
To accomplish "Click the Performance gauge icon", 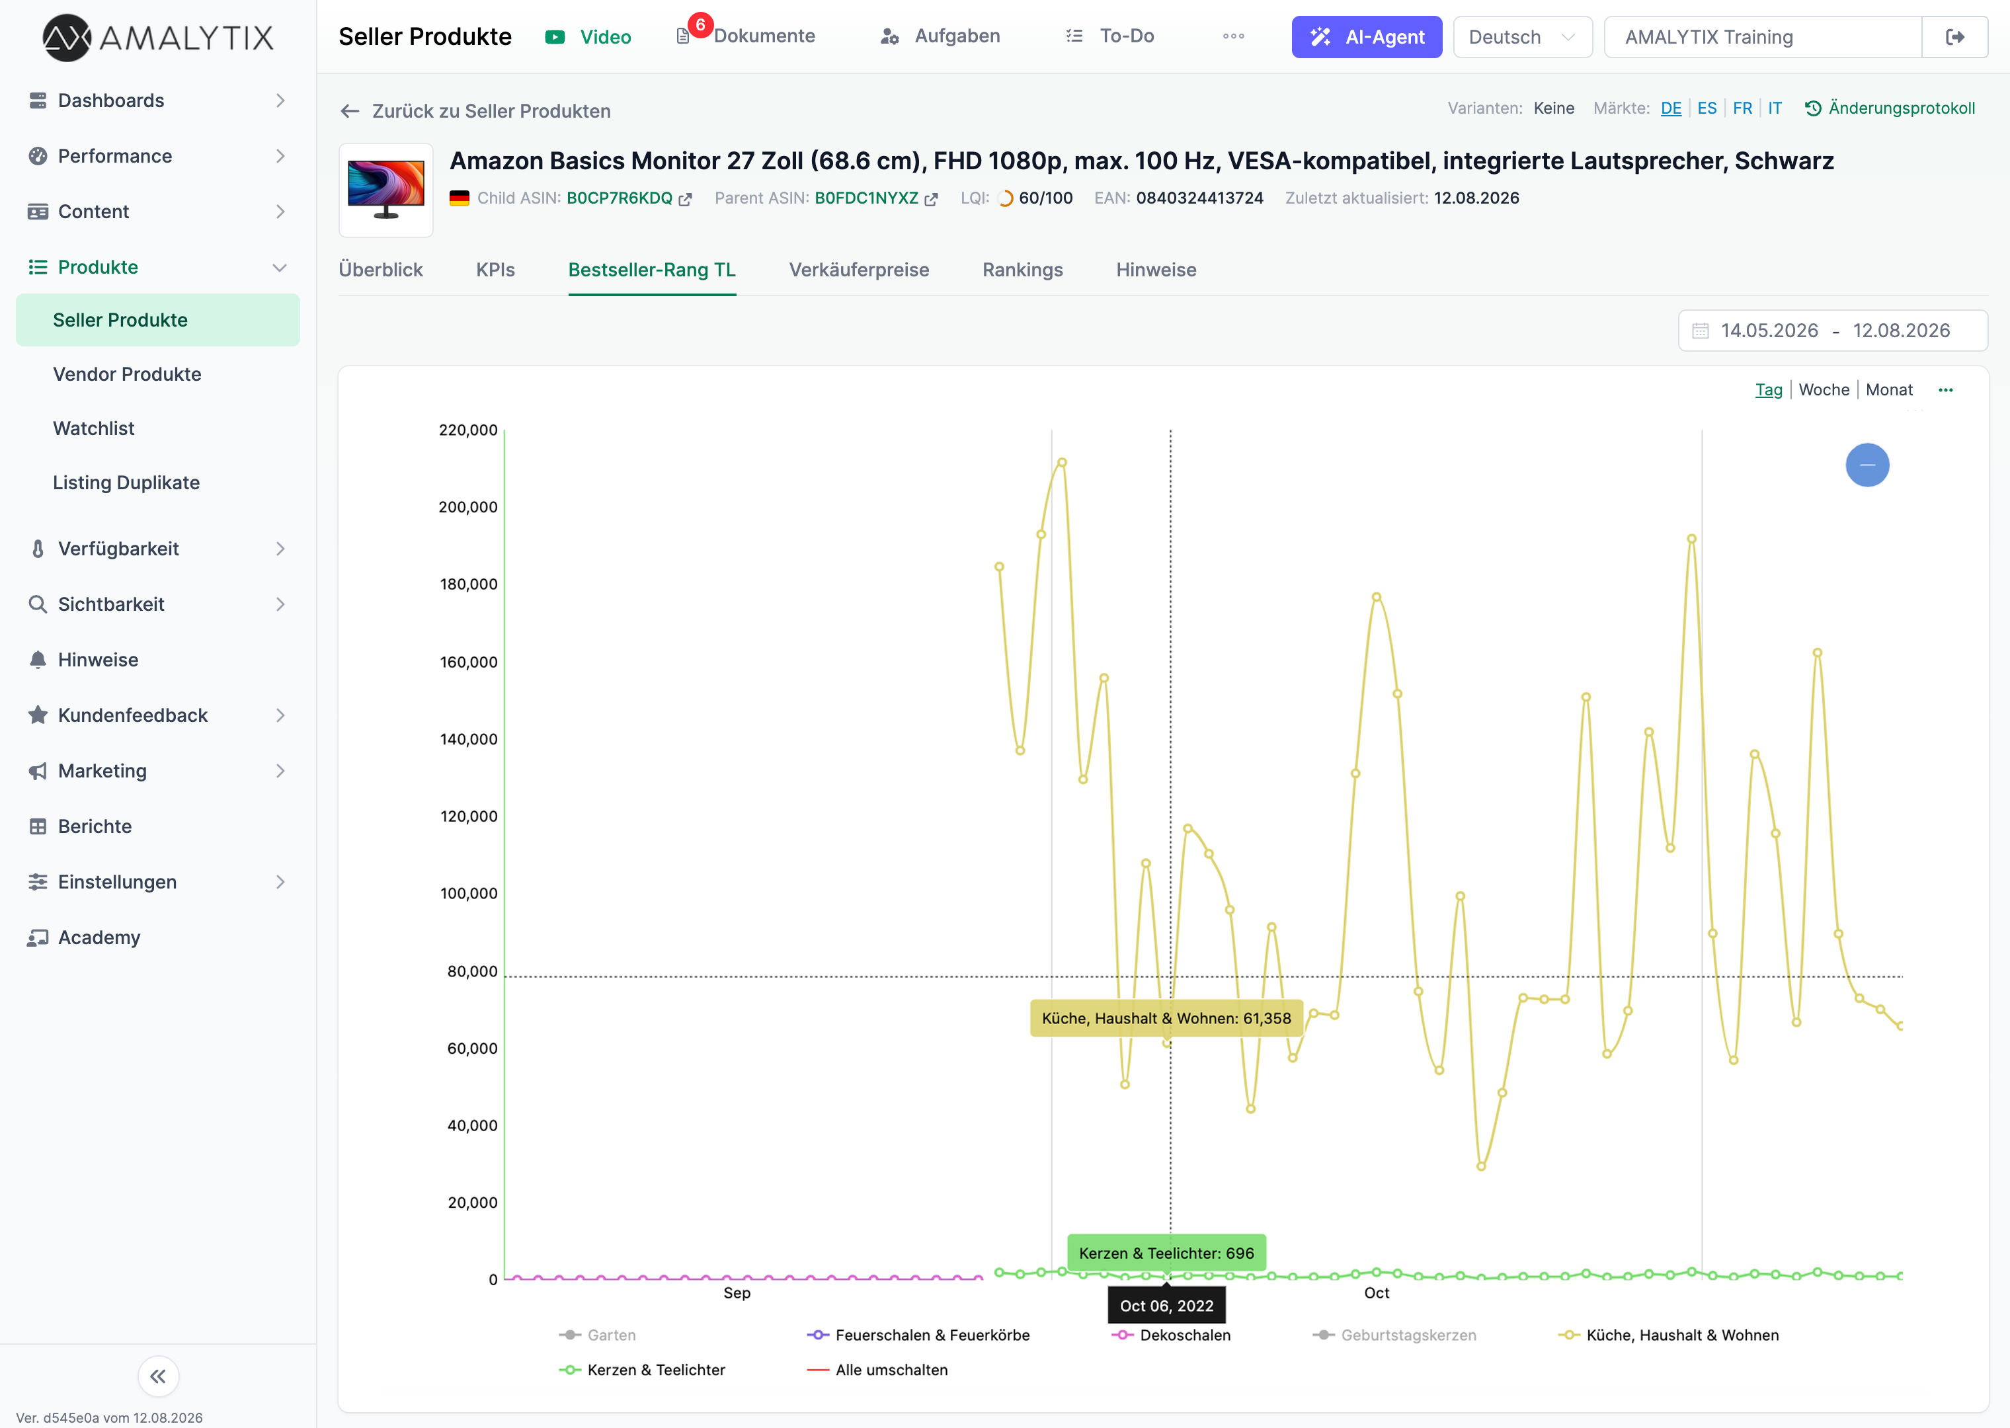I will click(38, 157).
